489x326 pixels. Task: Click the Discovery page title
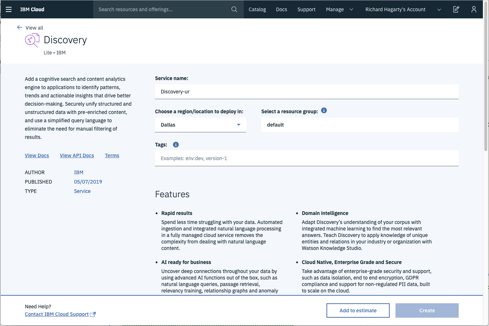click(x=65, y=40)
